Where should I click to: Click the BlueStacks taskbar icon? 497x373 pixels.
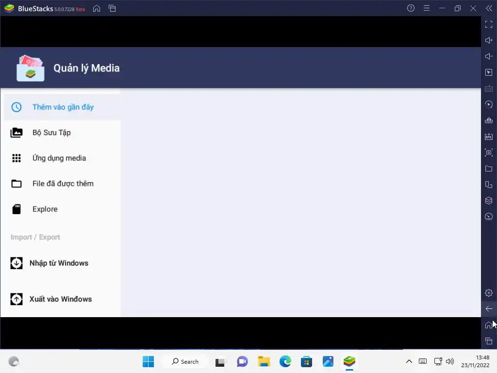349,361
